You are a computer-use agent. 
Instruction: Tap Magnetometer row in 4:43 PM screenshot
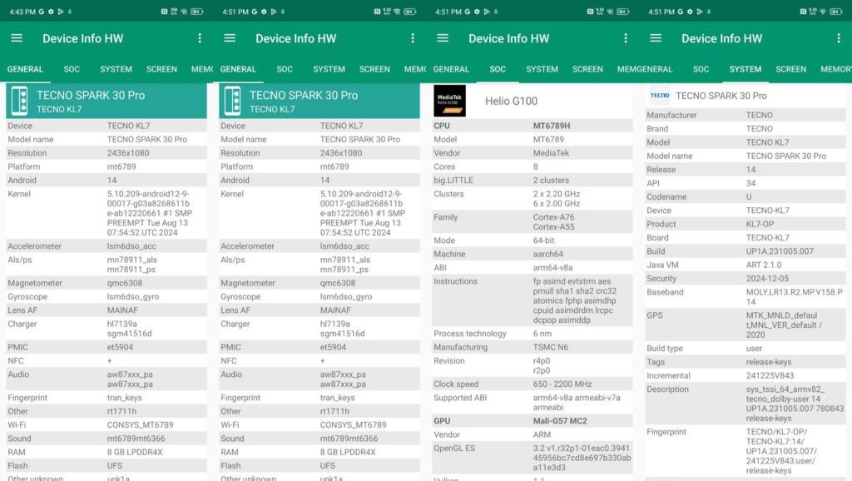pyautogui.click(x=106, y=283)
